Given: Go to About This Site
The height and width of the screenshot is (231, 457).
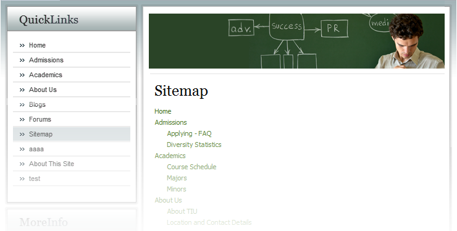Looking at the screenshot, I should pyautogui.click(x=72, y=164).
